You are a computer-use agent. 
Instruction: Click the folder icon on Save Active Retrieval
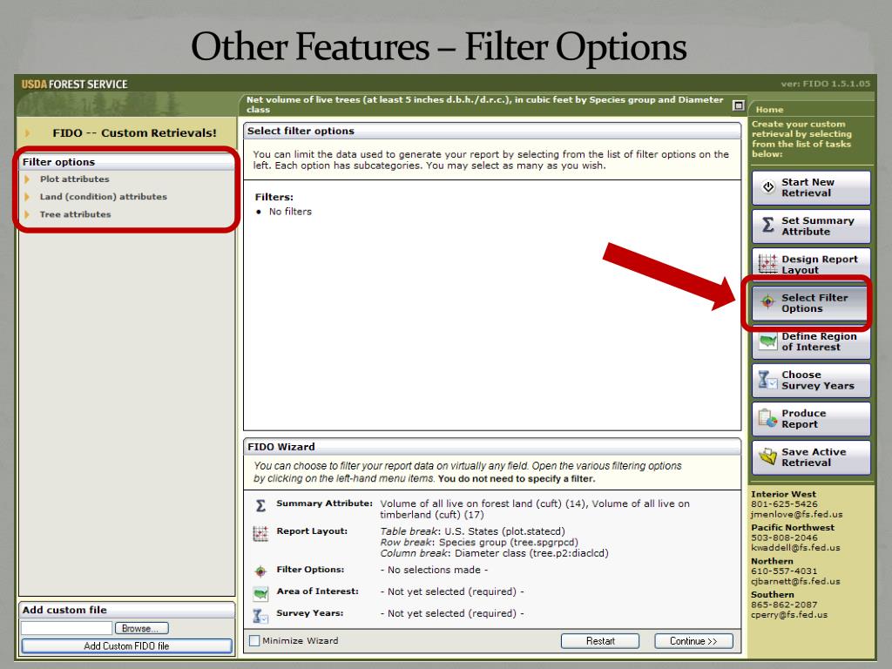click(768, 456)
